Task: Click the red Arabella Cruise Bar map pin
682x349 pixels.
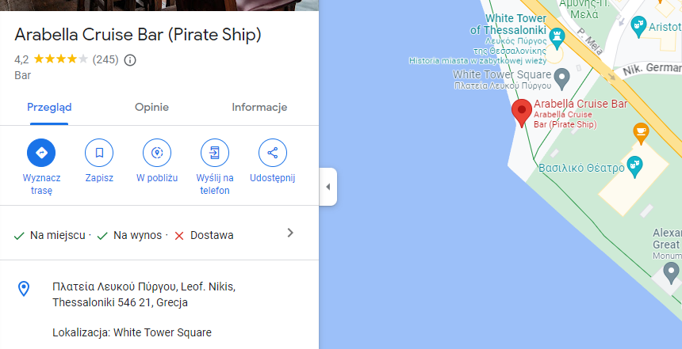Action: click(x=521, y=112)
